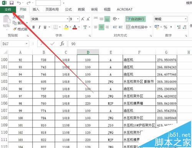Toggle Underline formatting
Viewport: 192px width, 148px height.
[45, 27]
